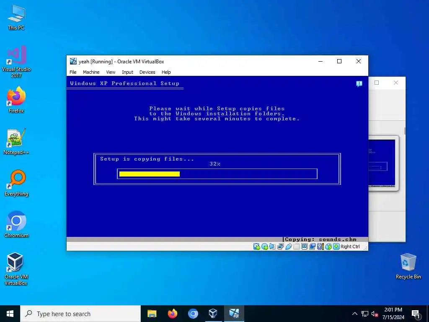Click the network adapter indicator icon
The width and height of the screenshot is (429, 322).
tap(280, 247)
